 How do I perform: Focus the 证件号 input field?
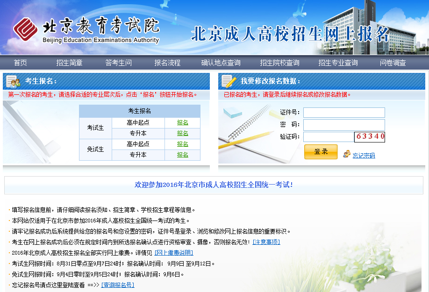(x=344, y=113)
